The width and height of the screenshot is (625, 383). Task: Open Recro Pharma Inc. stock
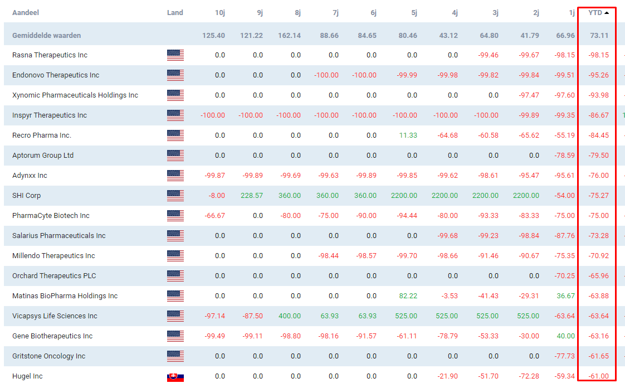click(x=42, y=135)
